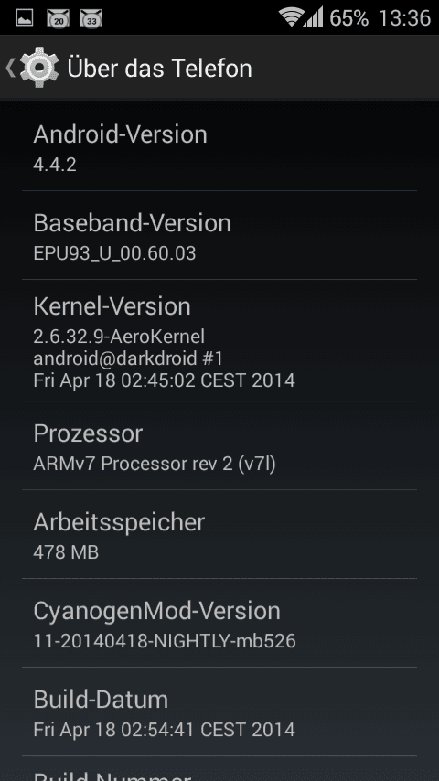
Task: Tap the mobile signal bars icon
Action: pos(314,17)
